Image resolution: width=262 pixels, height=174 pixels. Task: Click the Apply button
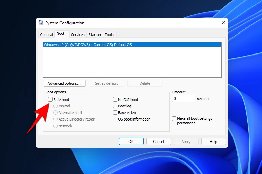pos(186,142)
